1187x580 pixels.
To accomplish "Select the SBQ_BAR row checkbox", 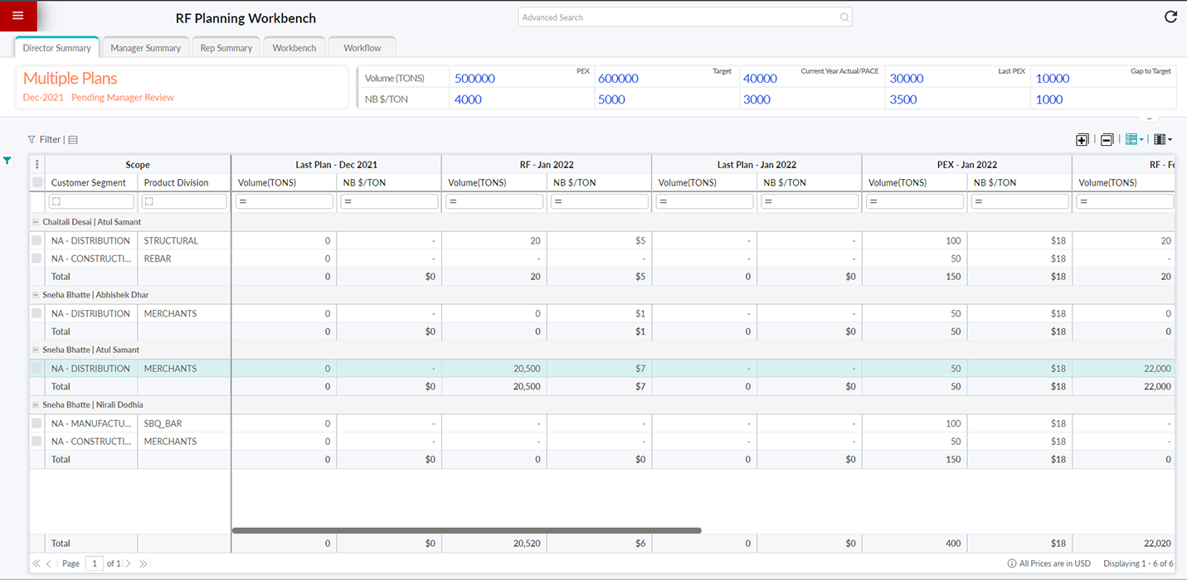I will [36, 423].
